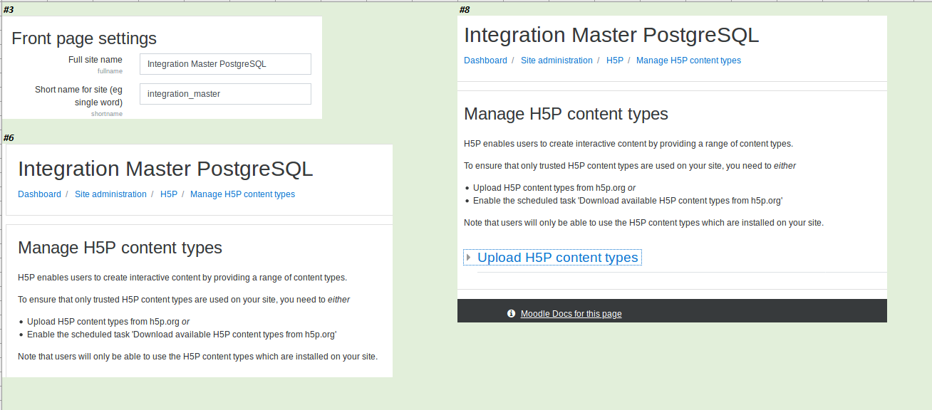Click the 'fullname' small label
The width and height of the screenshot is (932, 410).
pos(110,71)
